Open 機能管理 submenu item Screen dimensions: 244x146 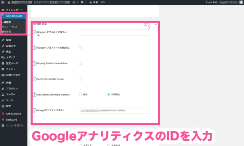pyautogui.click(x=6, y=32)
